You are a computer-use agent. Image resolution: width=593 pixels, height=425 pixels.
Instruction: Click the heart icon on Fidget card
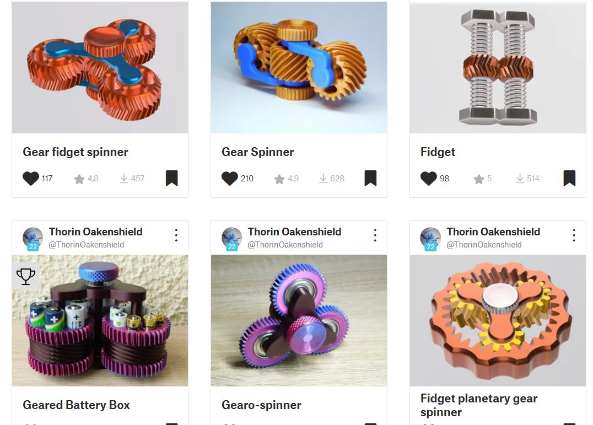coord(428,179)
